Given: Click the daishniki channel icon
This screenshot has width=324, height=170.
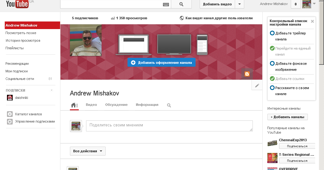Looking at the screenshot, I should (10, 98).
